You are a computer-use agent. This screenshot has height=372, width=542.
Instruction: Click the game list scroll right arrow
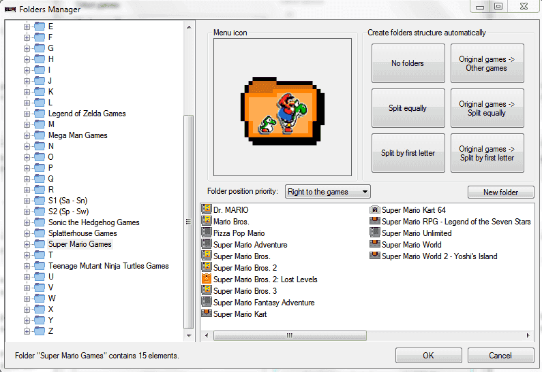click(528, 335)
